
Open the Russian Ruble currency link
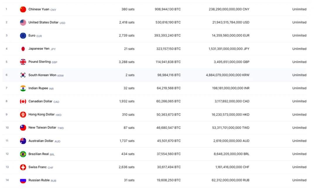tap(39, 180)
